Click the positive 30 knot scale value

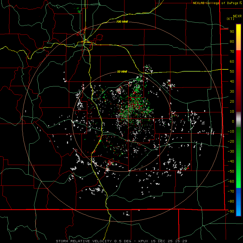click(232, 91)
